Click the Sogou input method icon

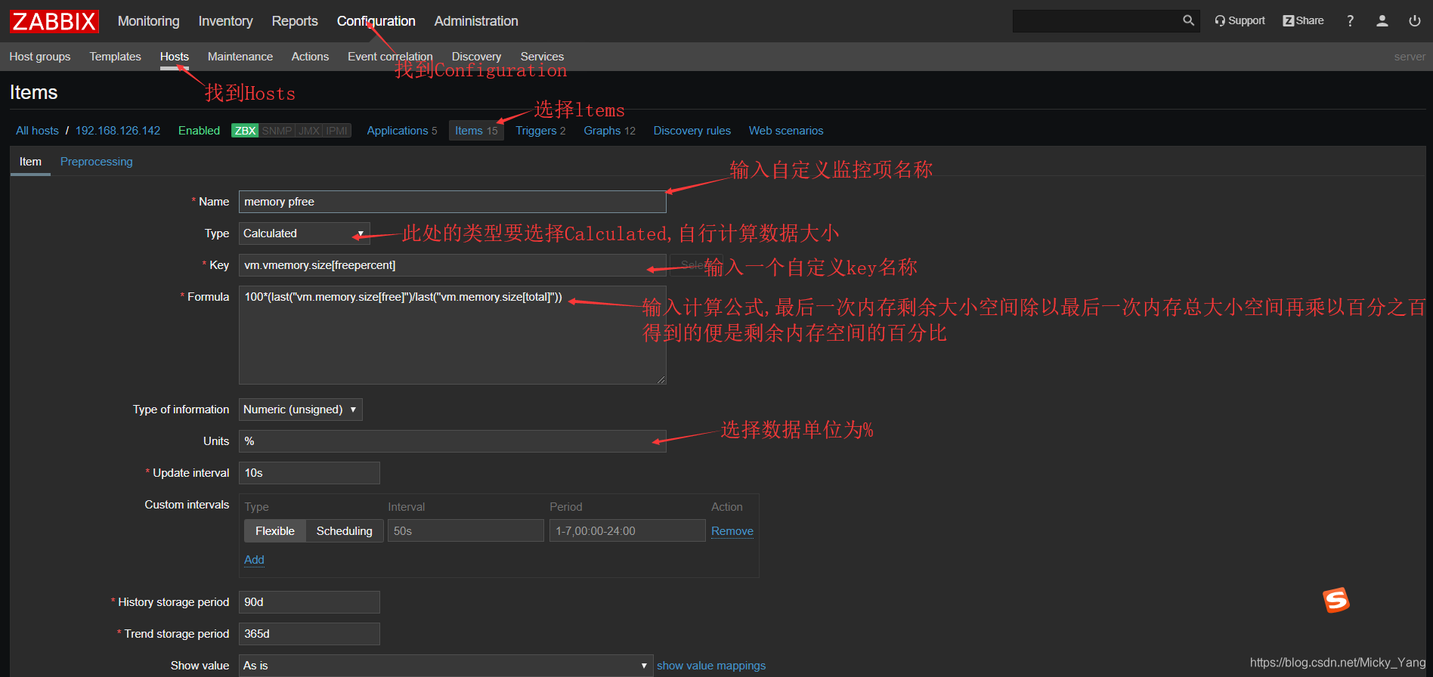click(x=1336, y=600)
